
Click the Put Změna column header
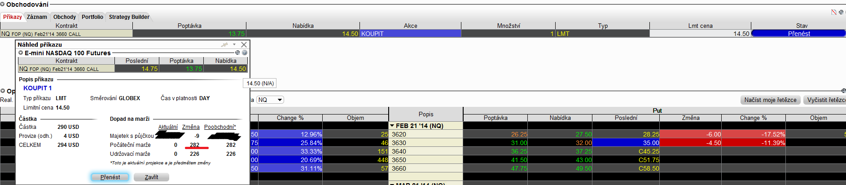point(691,118)
